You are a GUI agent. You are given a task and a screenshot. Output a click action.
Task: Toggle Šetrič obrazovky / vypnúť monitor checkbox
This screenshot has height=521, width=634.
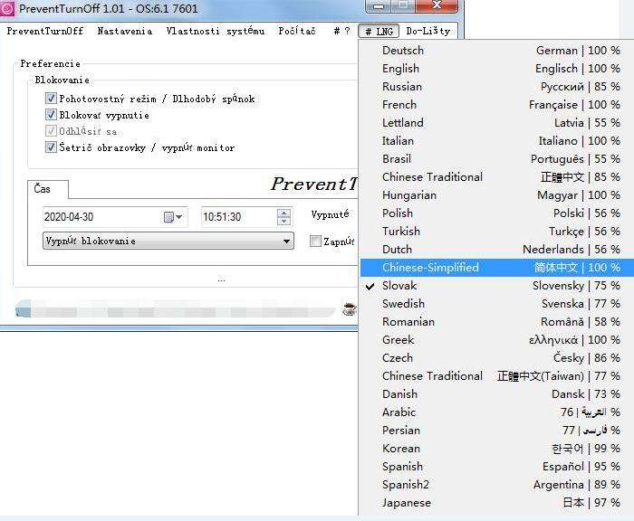pyautogui.click(x=51, y=147)
